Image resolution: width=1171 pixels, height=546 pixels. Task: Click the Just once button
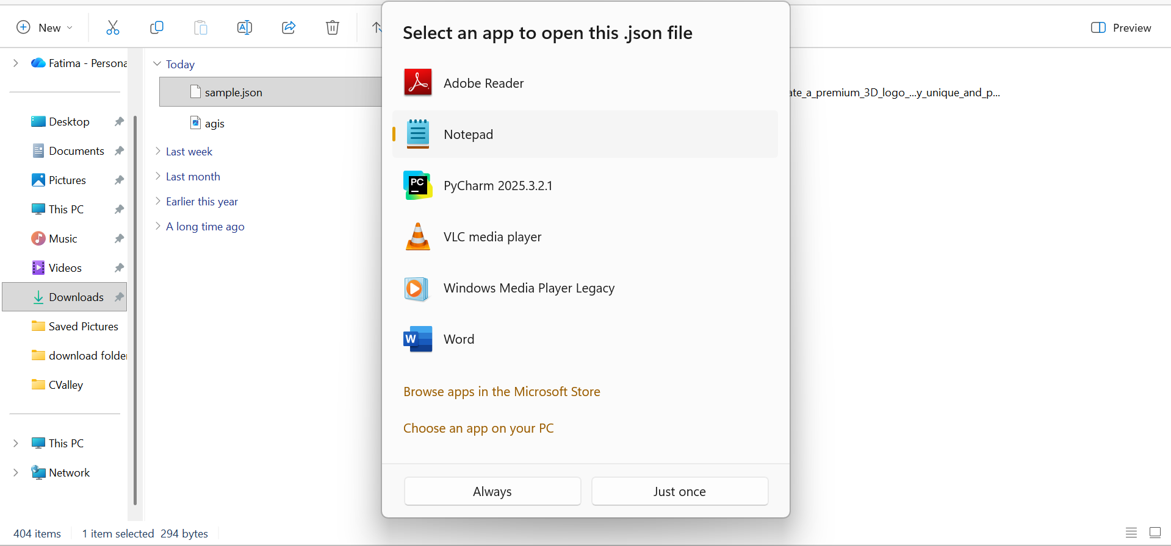pyautogui.click(x=680, y=491)
